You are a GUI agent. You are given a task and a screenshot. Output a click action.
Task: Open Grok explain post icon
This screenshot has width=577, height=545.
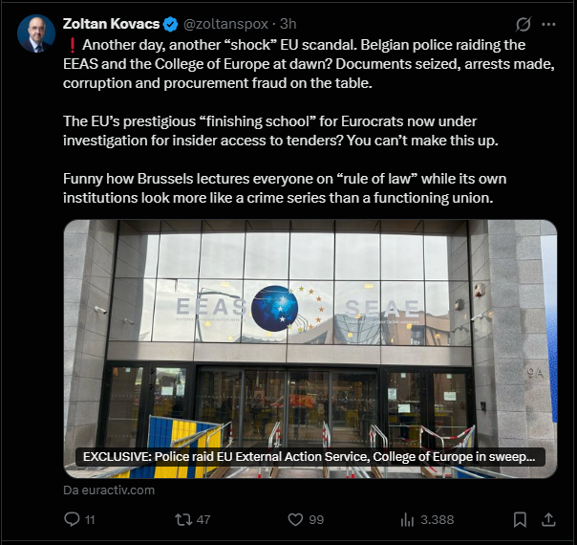click(523, 24)
